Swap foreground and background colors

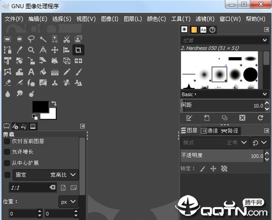pos(54,104)
